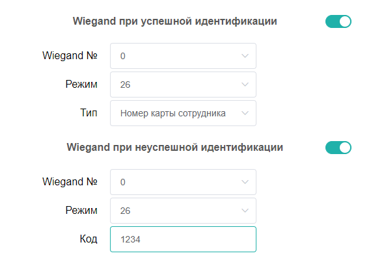Open Wiegand № dropdown under успешной идентификации
The width and height of the screenshot is (384, 262).
[x=183, y=56]
